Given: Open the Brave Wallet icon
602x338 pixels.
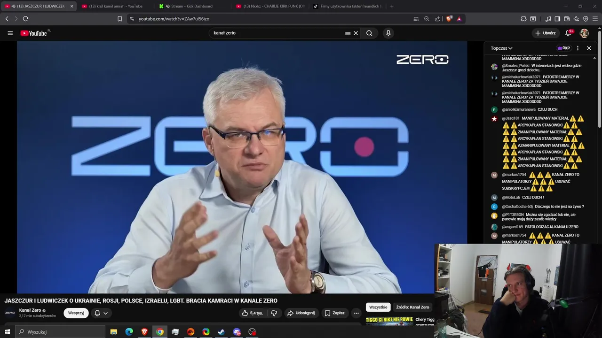Looking at the screenshot, I should [567, 19].
